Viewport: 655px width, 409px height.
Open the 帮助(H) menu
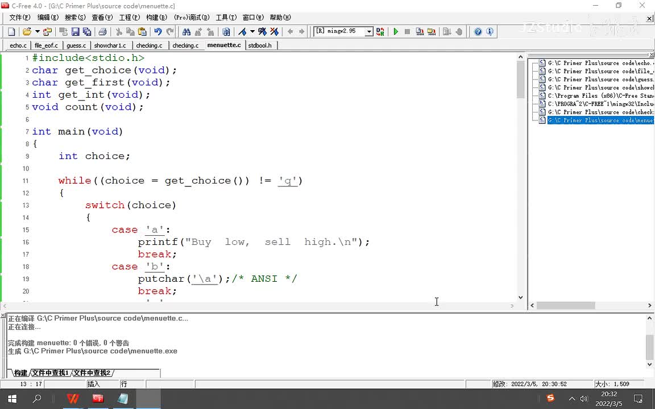click(280, 18)
